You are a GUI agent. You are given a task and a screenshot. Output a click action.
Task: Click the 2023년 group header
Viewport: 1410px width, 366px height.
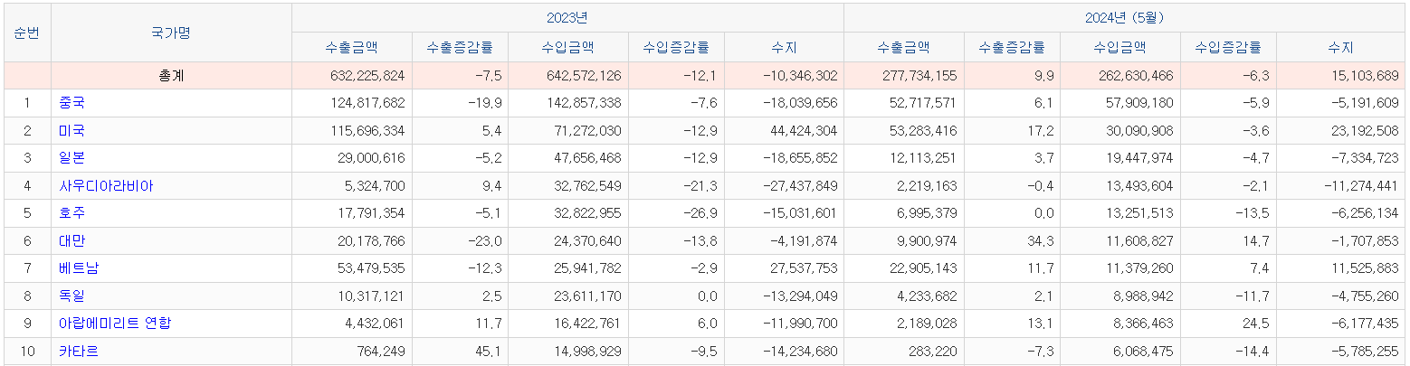coord(567,18)
